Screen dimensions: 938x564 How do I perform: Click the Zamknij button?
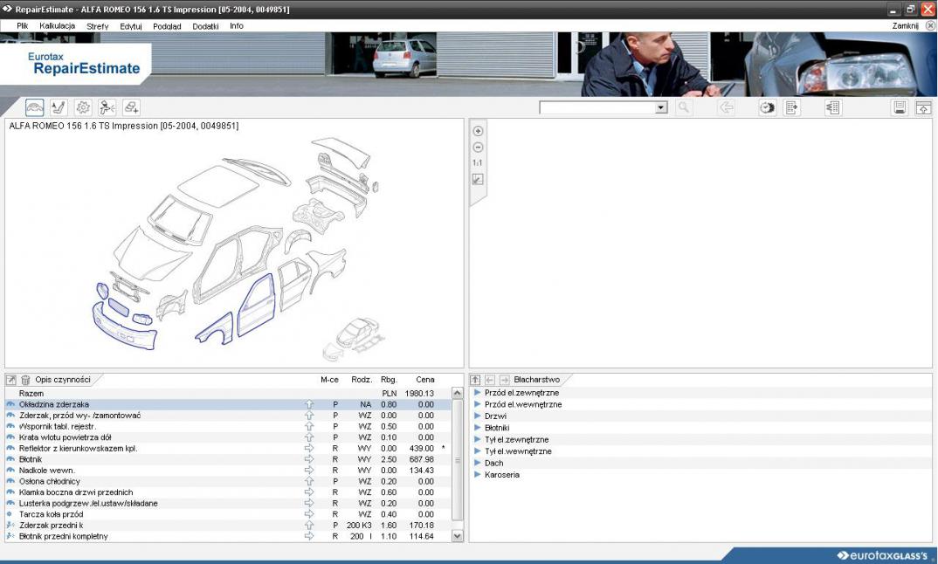[905, 26]
